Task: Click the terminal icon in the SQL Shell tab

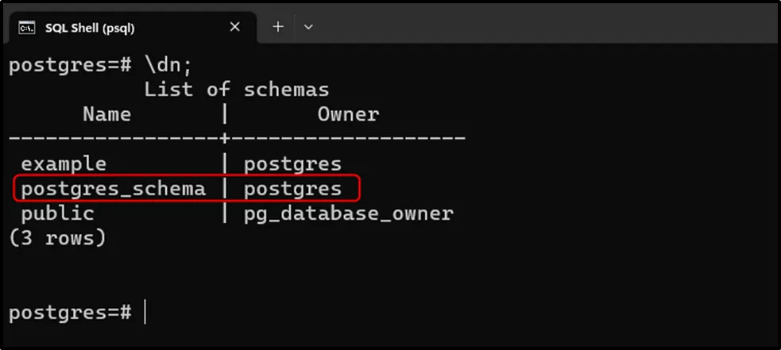Action: 26,27
